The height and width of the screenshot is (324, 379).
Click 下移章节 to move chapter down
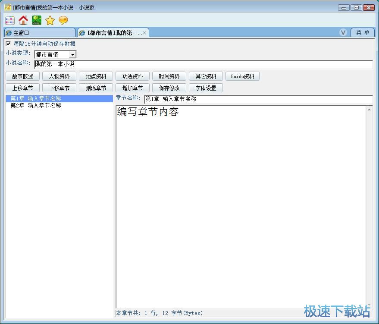coord(59,88)
